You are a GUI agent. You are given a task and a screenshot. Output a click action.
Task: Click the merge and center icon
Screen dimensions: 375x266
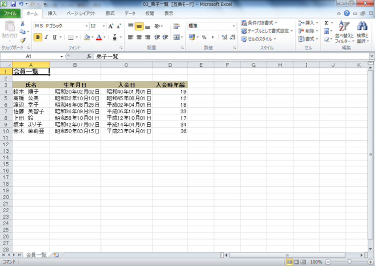(176, 37)
